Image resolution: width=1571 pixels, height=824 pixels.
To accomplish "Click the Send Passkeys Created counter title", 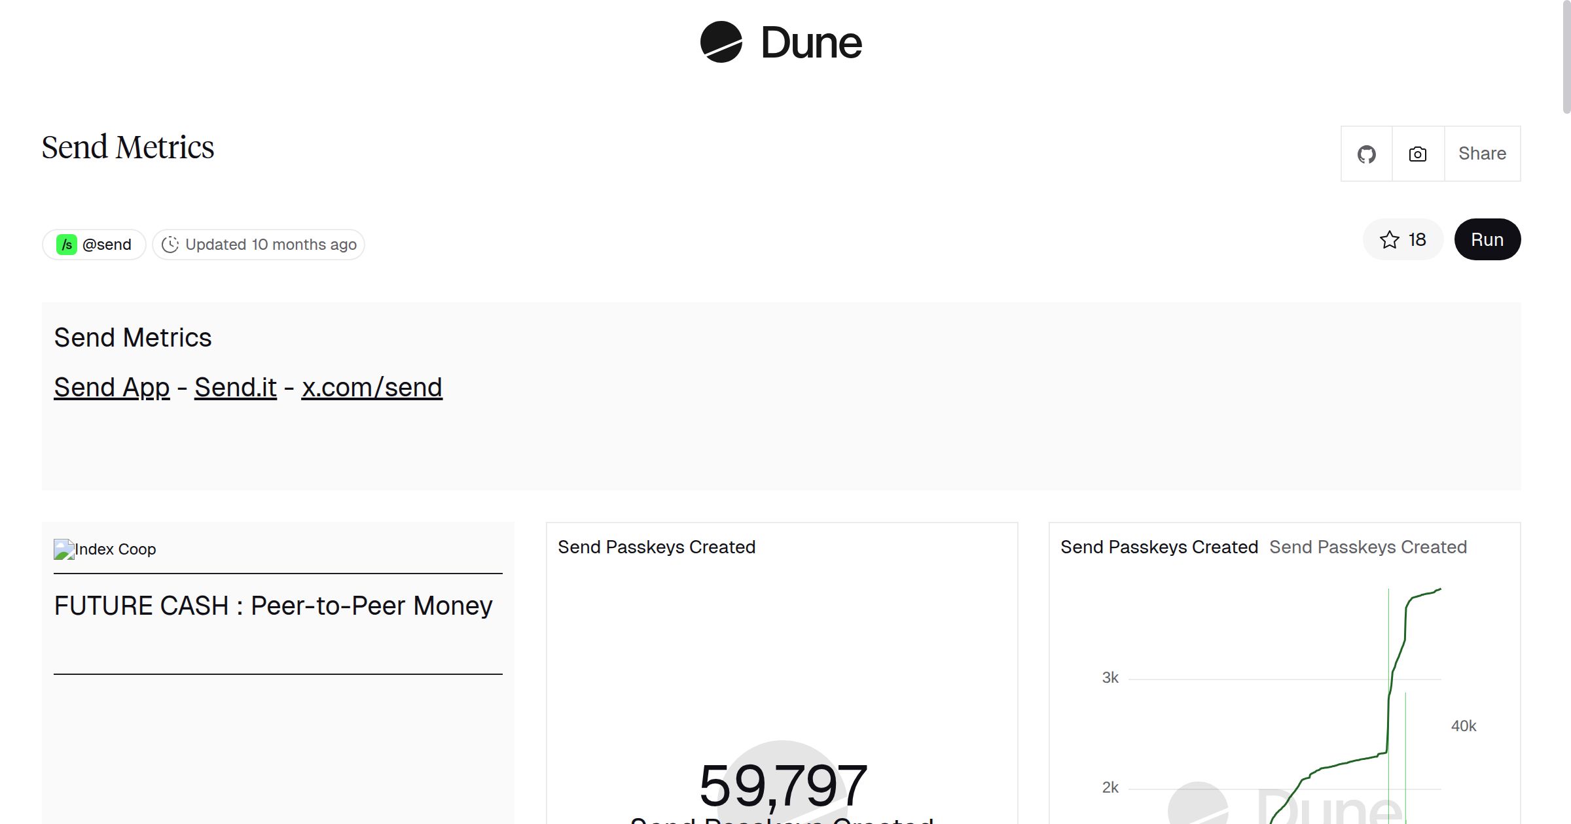I will click(657, 547).
